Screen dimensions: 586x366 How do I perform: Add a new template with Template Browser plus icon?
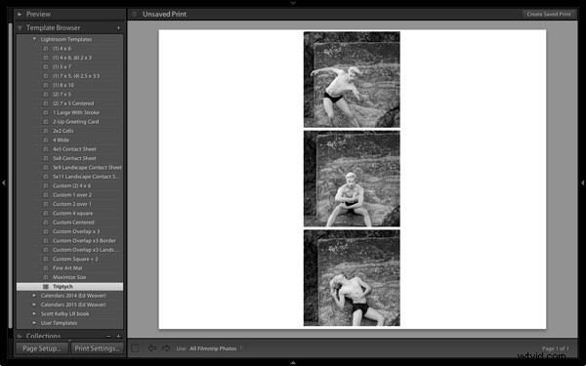118,28
